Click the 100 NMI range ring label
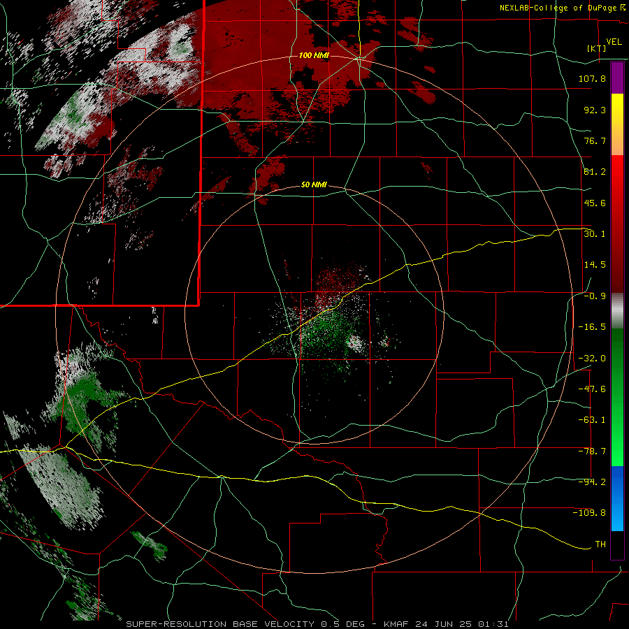This screenshot has width=629, height=629. click(x=314, y=55)
